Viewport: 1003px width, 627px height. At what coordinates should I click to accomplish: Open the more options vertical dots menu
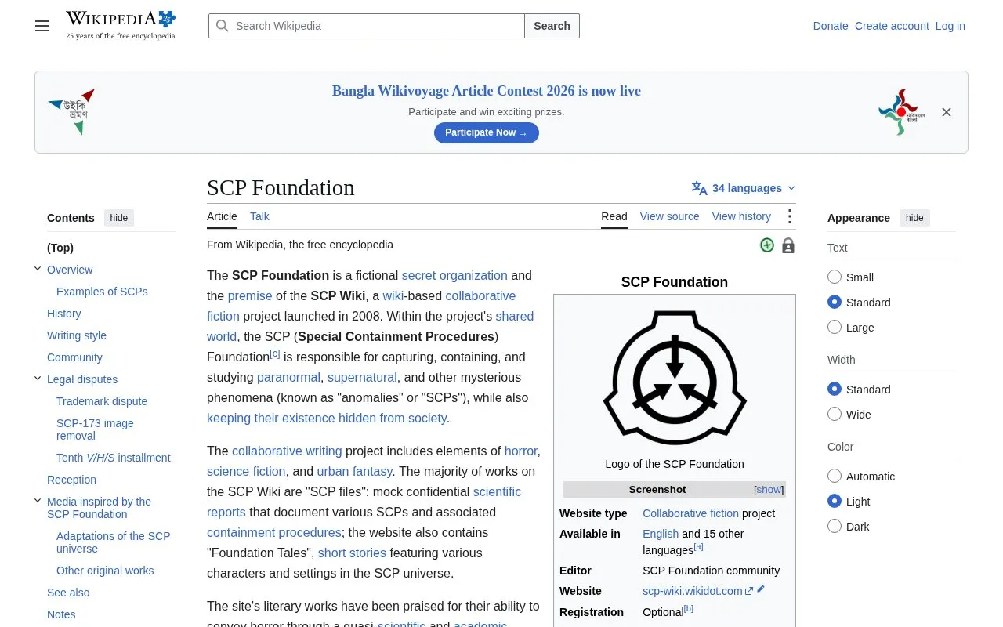point(790,216)
